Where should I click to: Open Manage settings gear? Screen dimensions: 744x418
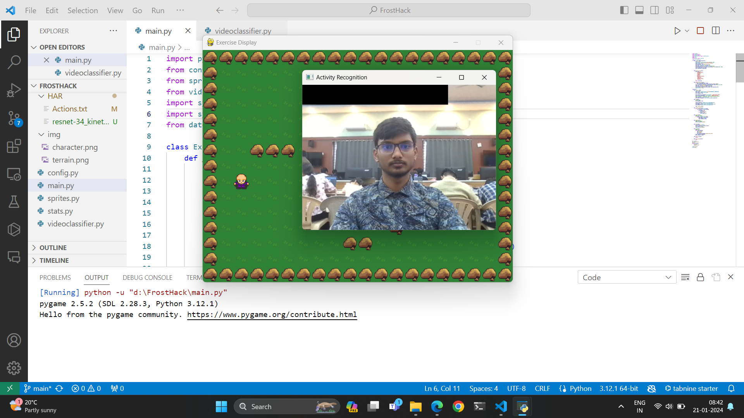click(x=14, y=368)
